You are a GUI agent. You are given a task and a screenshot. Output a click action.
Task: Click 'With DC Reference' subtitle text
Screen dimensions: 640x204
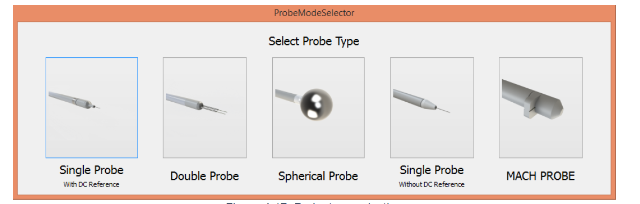pos(91,184)
